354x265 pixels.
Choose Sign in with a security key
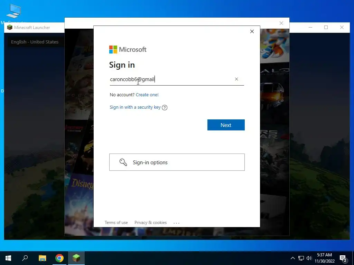[x=135, y=107]
